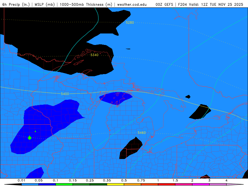Click the '5280' thickness contour label
The width and height of the screenshot is (248, 186).
coord(130,23)
